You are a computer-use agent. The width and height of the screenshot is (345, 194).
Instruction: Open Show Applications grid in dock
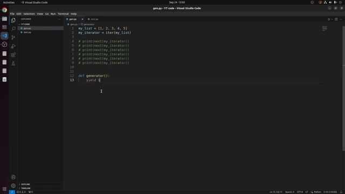(x=4, y=189)
